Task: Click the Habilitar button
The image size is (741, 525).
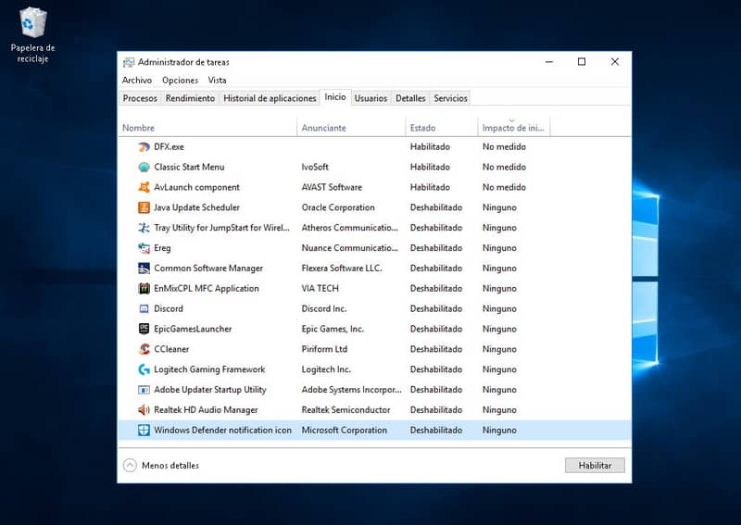Action: (595, 466)
